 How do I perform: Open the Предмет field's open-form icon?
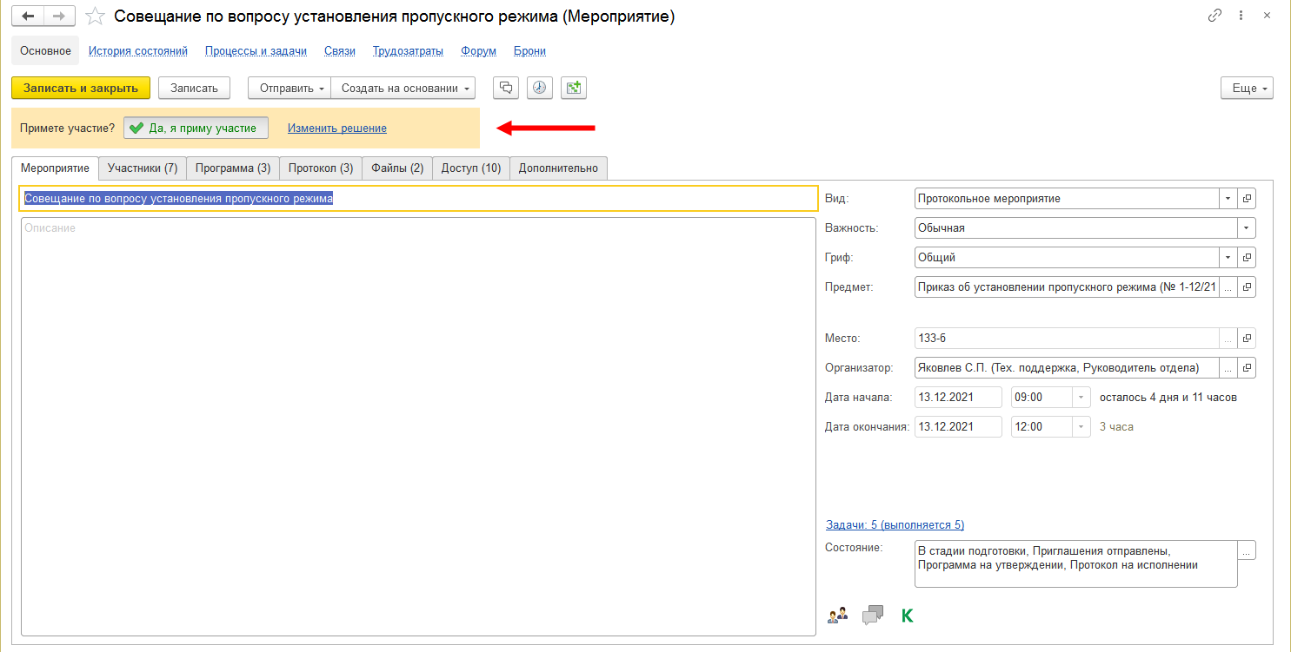click(x=1248, y=287)
